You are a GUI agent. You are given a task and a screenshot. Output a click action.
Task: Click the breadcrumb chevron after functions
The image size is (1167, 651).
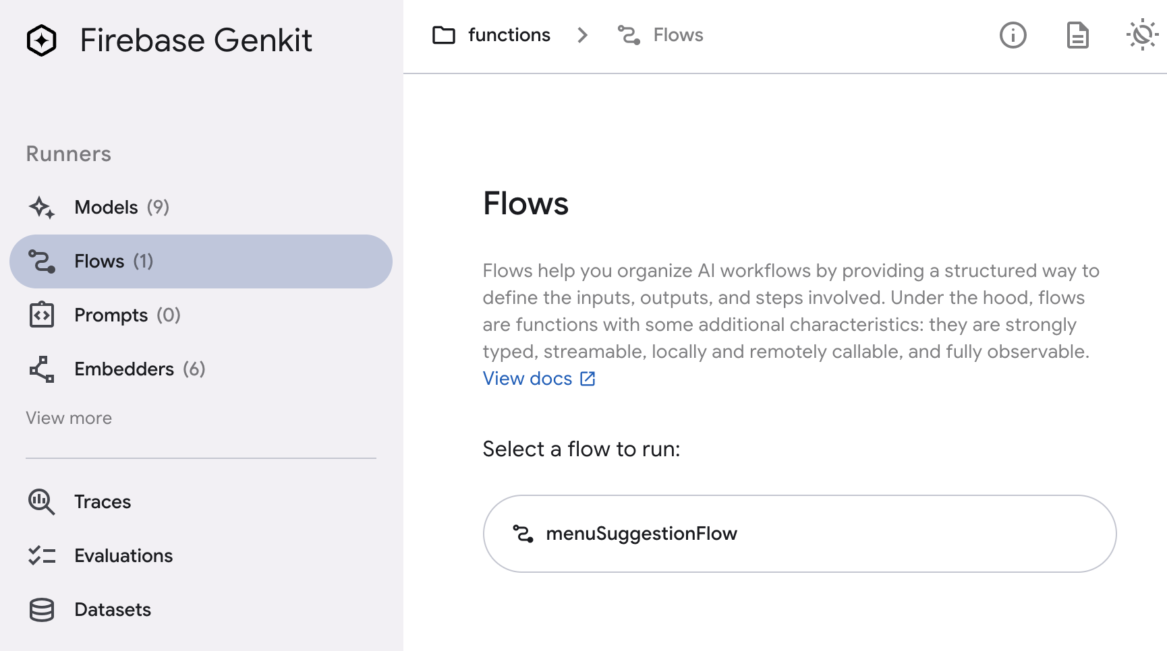583,35
